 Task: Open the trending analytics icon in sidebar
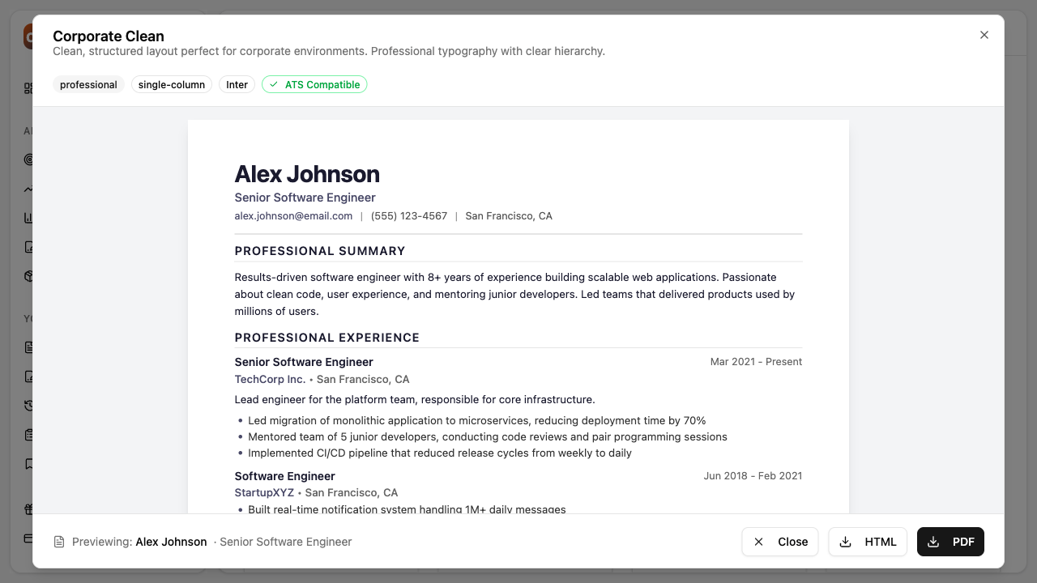[28, 188]
